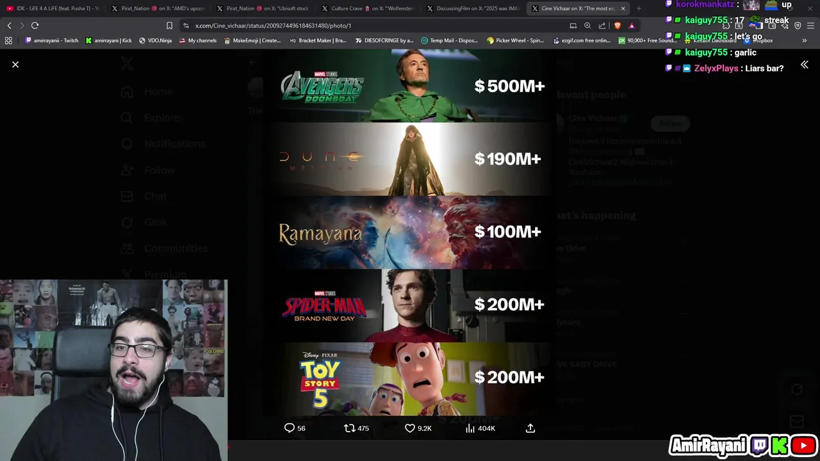Viewport: 820px width, 461px height.
Task: Collapse the side panel with double-chevron icon
Action: pos(805,65)
